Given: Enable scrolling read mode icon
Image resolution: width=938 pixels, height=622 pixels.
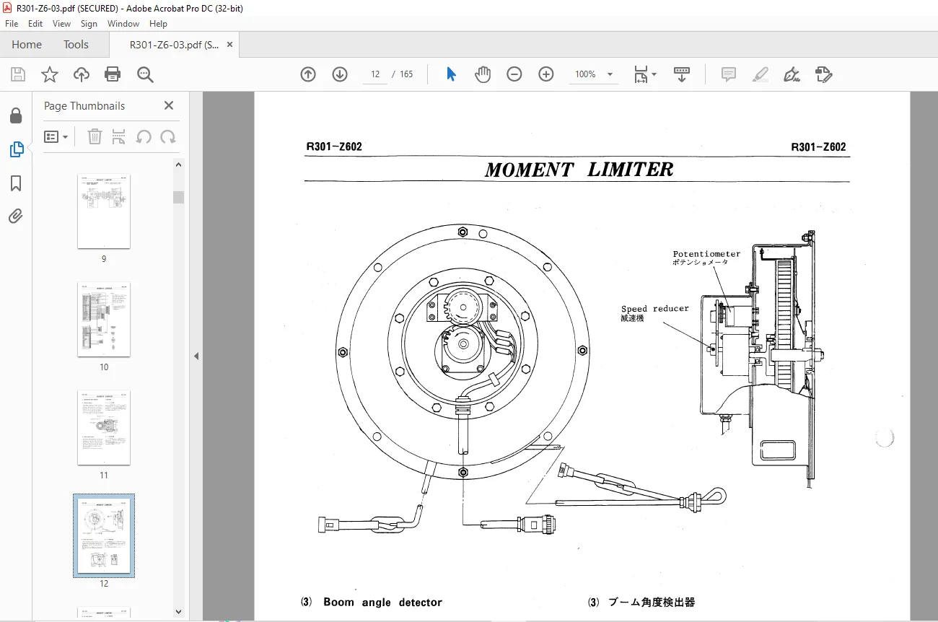Looking at the screenshot, I should [x=682, y=74].
